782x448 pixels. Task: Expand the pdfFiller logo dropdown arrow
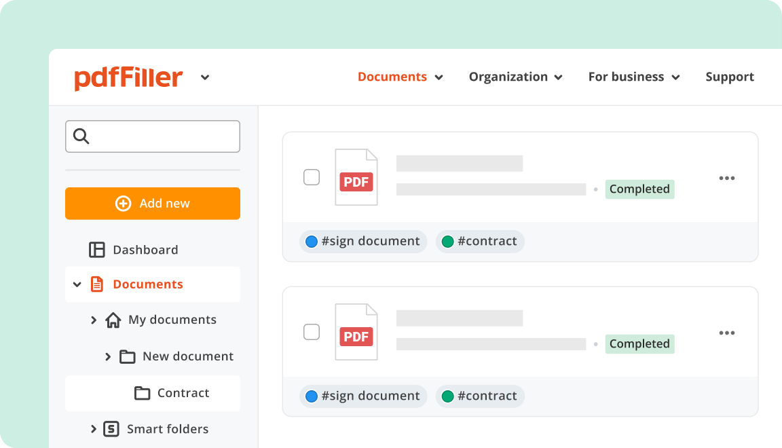pos(205,77)
